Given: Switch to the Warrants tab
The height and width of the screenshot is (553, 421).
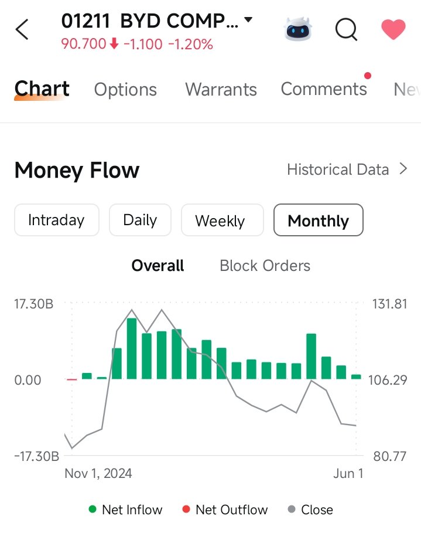Looking at the screenshot, I should pyautogui.click(x=221, y=90).
